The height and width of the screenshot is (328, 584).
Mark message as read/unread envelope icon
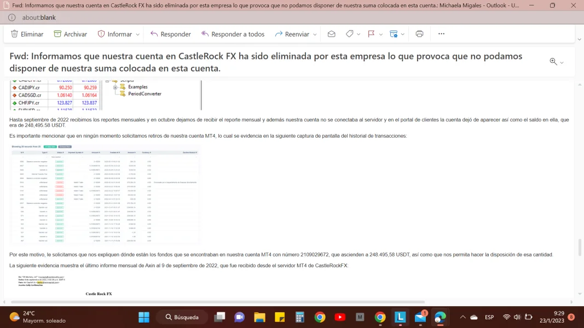332,34
